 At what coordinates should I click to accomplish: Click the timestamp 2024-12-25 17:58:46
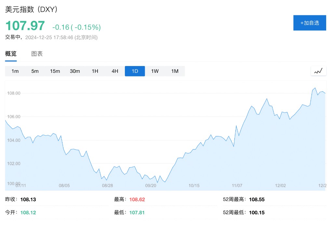point(49,37)
